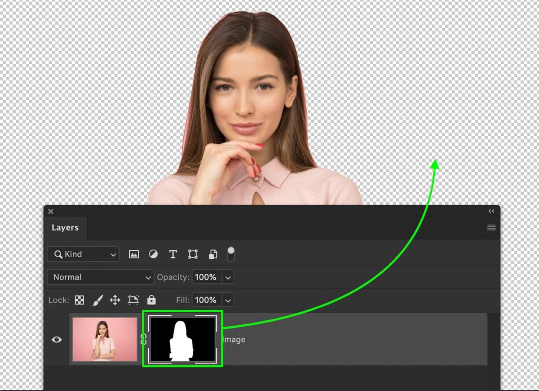This screenshot has width=539, height=391.
Task: Click the Lock label
Action: pyautogui.click(x=59, y=300)
